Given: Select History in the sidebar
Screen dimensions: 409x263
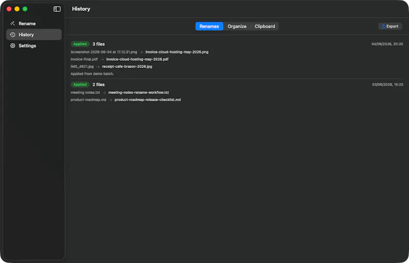Looking at the screenshot, I should point(34,35).
